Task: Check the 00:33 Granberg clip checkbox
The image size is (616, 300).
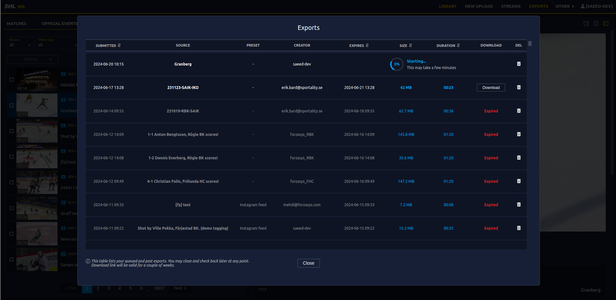Action: tap(12, 105)
